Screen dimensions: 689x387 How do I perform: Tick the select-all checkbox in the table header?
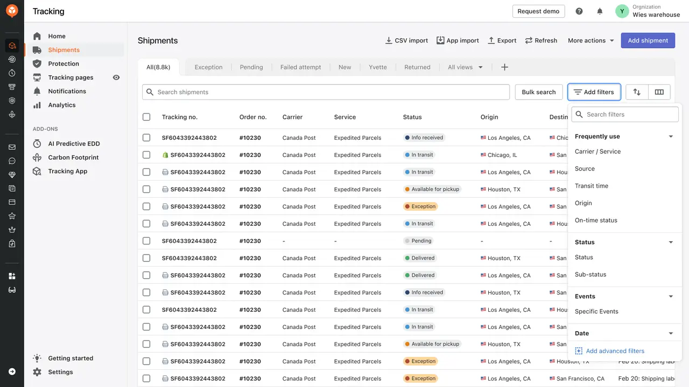(146, 117)
